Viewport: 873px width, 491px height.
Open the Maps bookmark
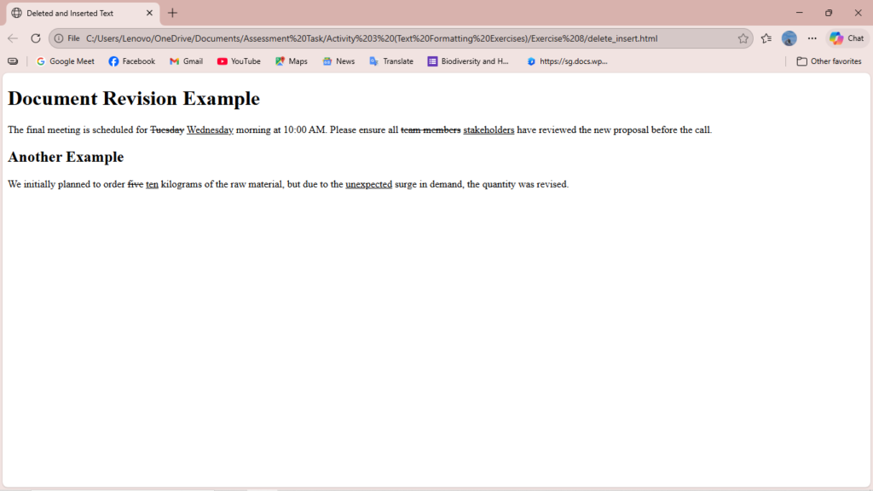click(292, 61)
